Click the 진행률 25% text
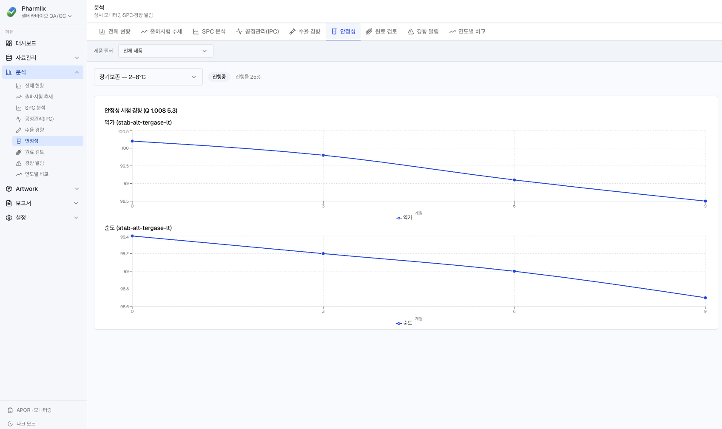This screenshot has height=429, width=722. (x=248, y=77)
